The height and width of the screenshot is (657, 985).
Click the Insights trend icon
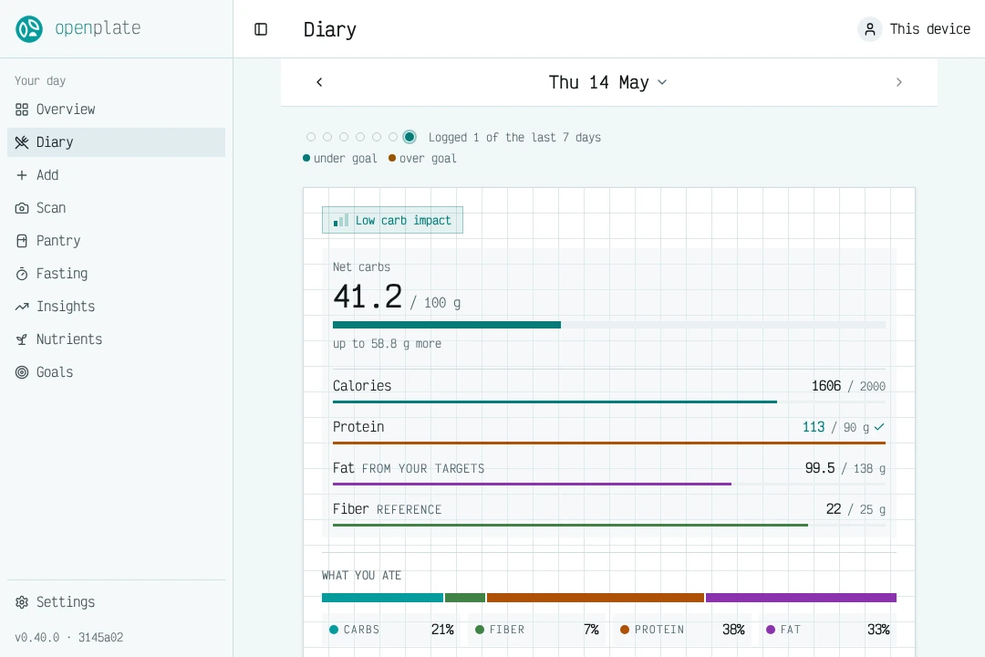tap(22, 307)
